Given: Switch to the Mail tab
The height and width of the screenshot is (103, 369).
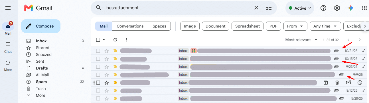Looking at the screenshot, I should (104, 26).
